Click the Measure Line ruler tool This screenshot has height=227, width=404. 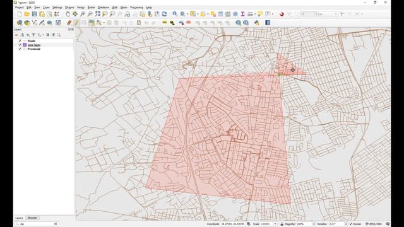[250, 14]
